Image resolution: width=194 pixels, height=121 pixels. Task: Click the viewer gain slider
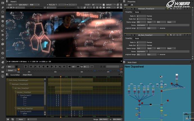coord(33,8)
